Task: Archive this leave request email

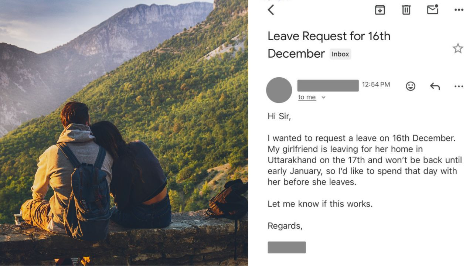Action: click(x=380, y=10)
